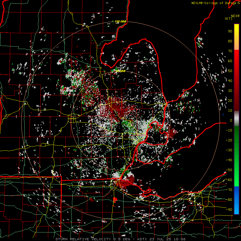The width and height of the screenshot is (241, 241).
Task: Click the STORM RELATIVE VELOCITY product caption
Action: coord(83,239)
